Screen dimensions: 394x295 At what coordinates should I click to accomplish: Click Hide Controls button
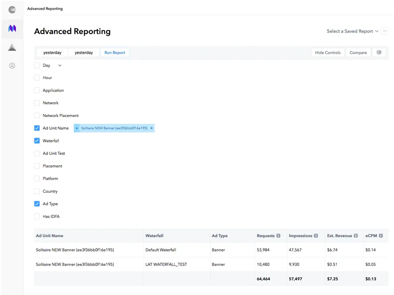point(328,53)
